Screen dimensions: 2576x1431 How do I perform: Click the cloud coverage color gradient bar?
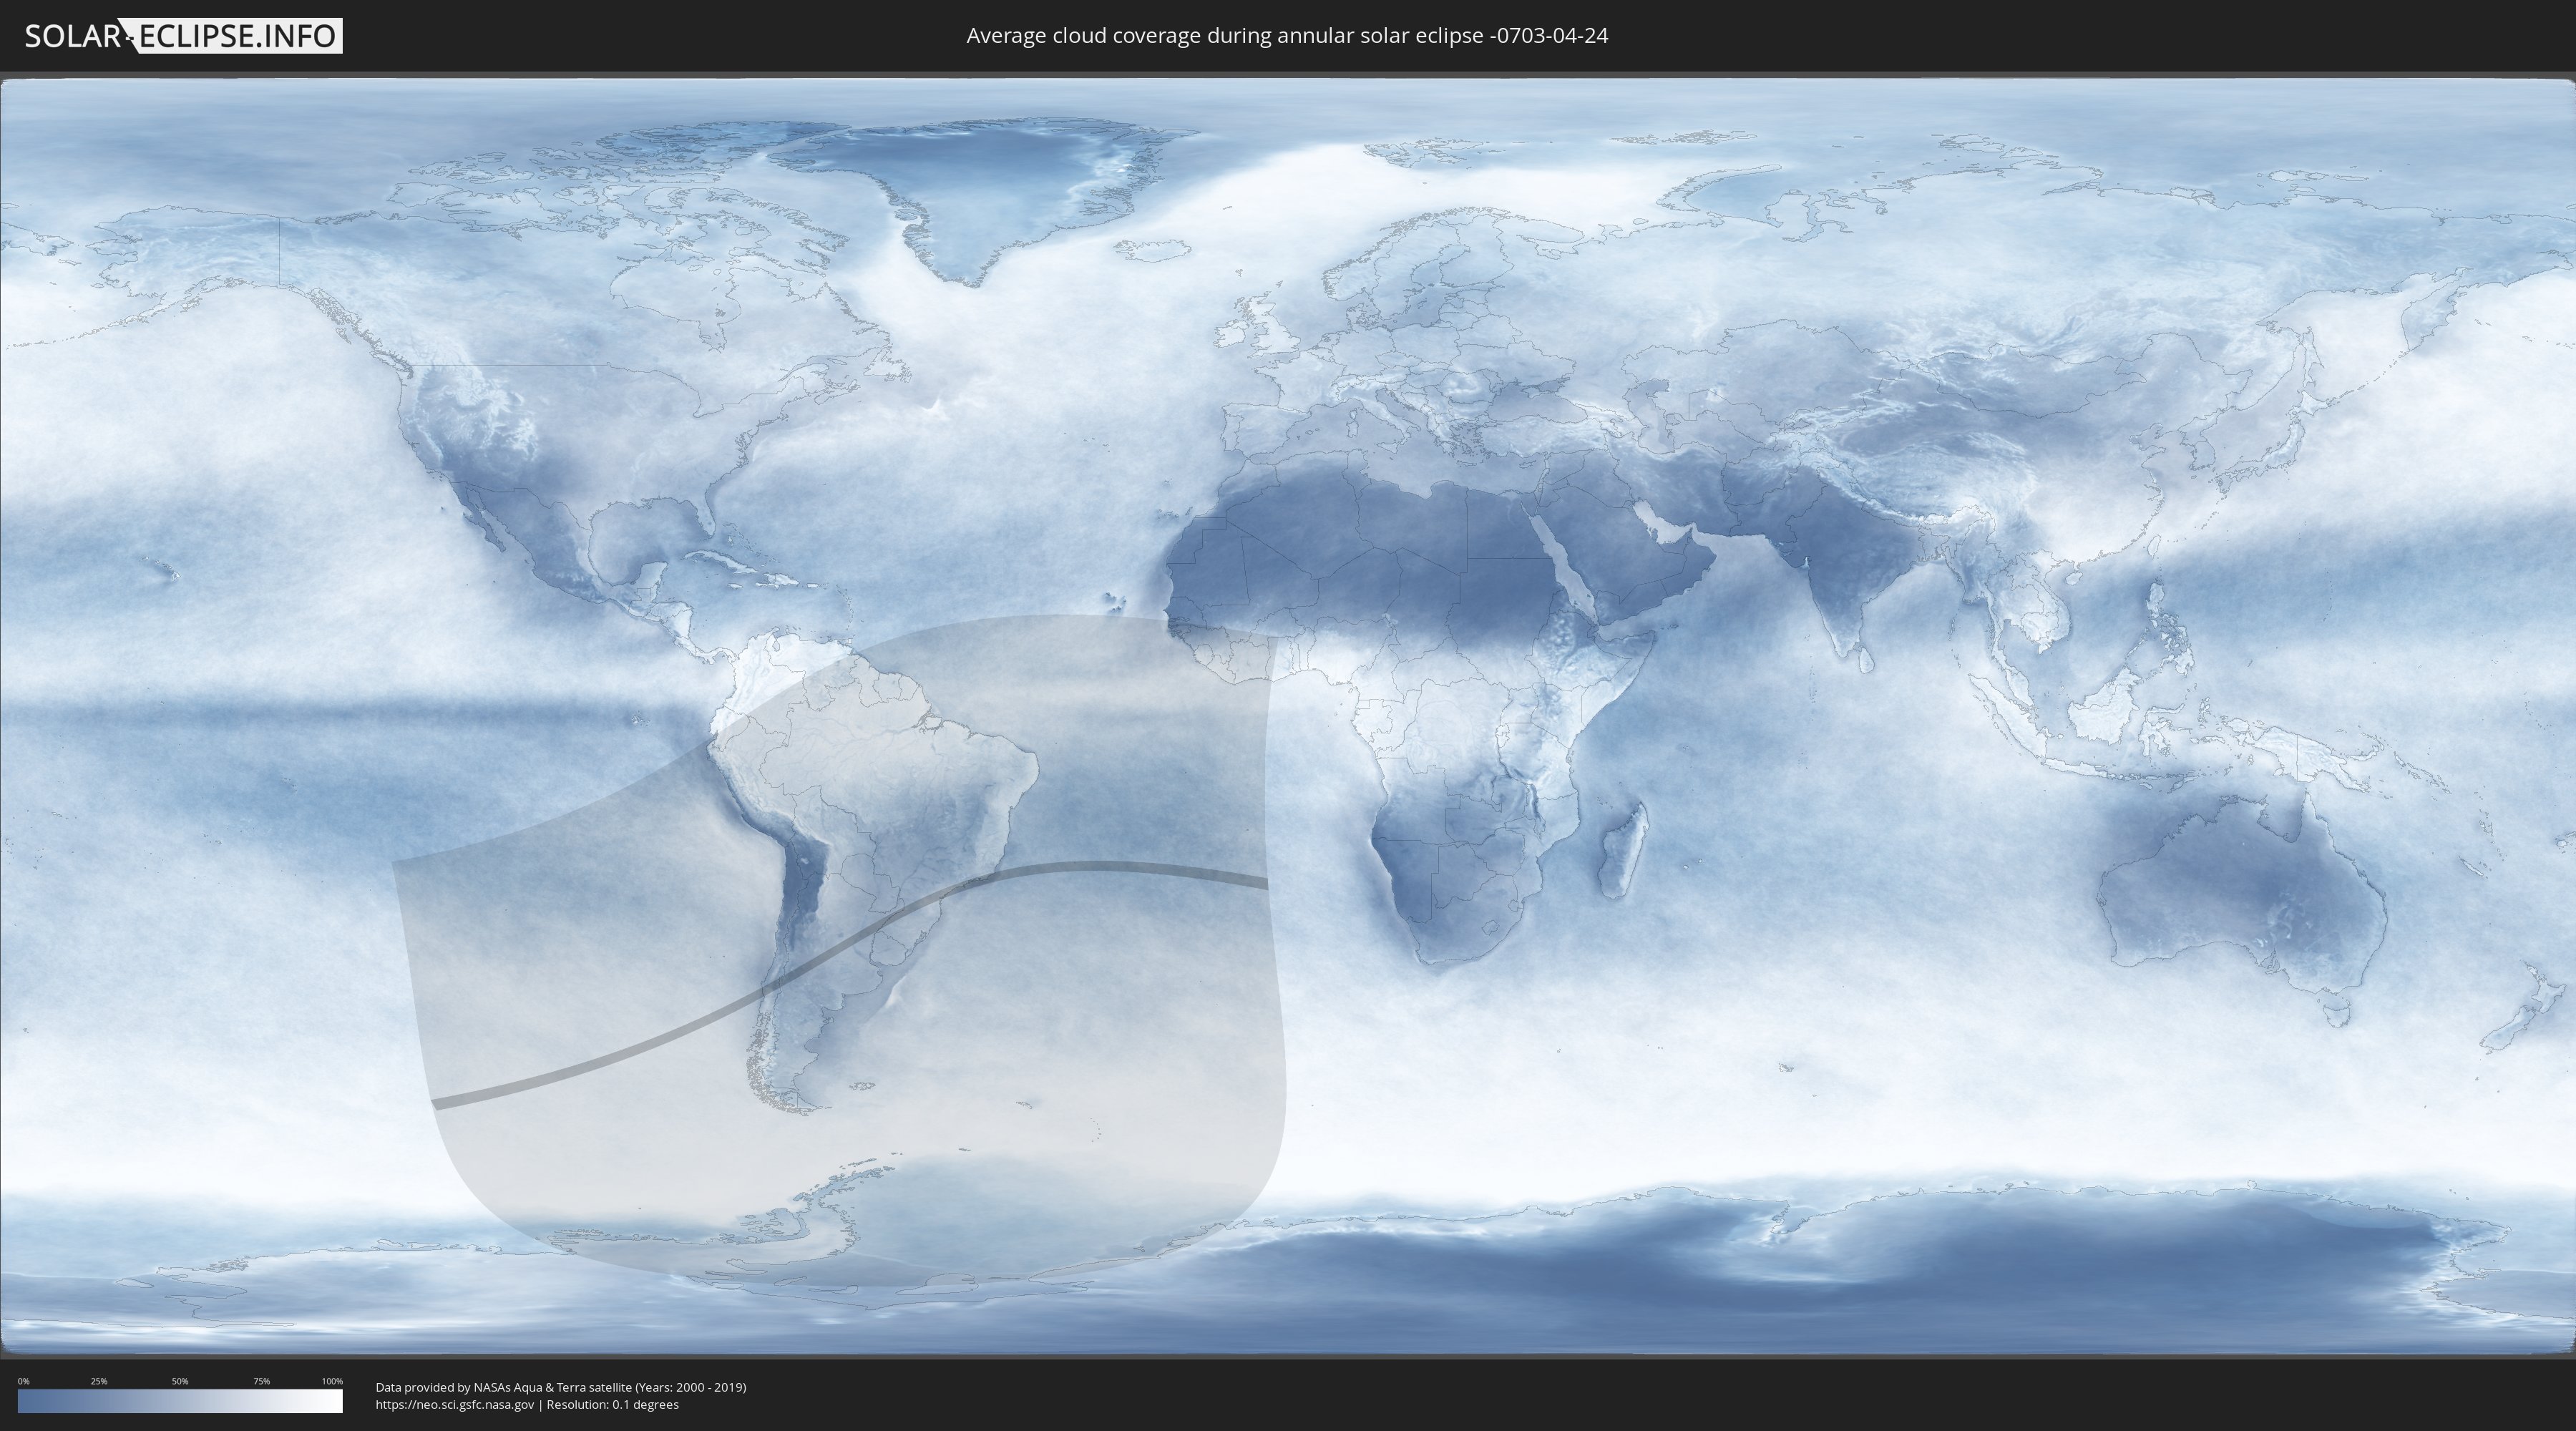180,1401
